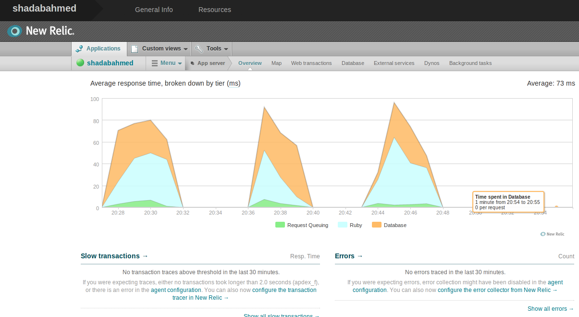Click the Tools wrench icon

(x=198, y=49)
